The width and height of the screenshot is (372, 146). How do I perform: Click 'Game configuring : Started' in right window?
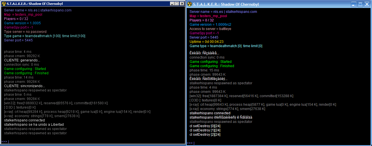point(211,62)
